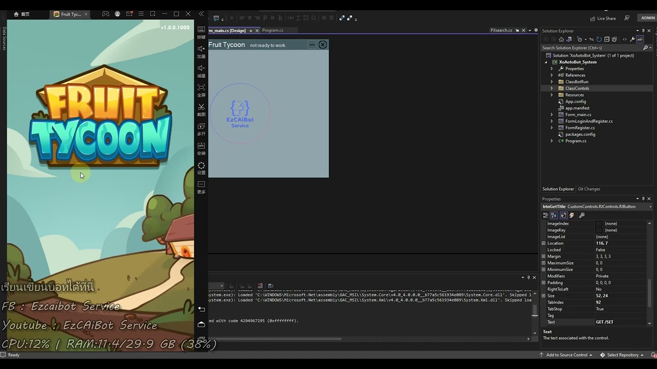Switch to Form_main.cs [Design] tab
The width and height of the screenshot is (657, 369).
[227, 30]
